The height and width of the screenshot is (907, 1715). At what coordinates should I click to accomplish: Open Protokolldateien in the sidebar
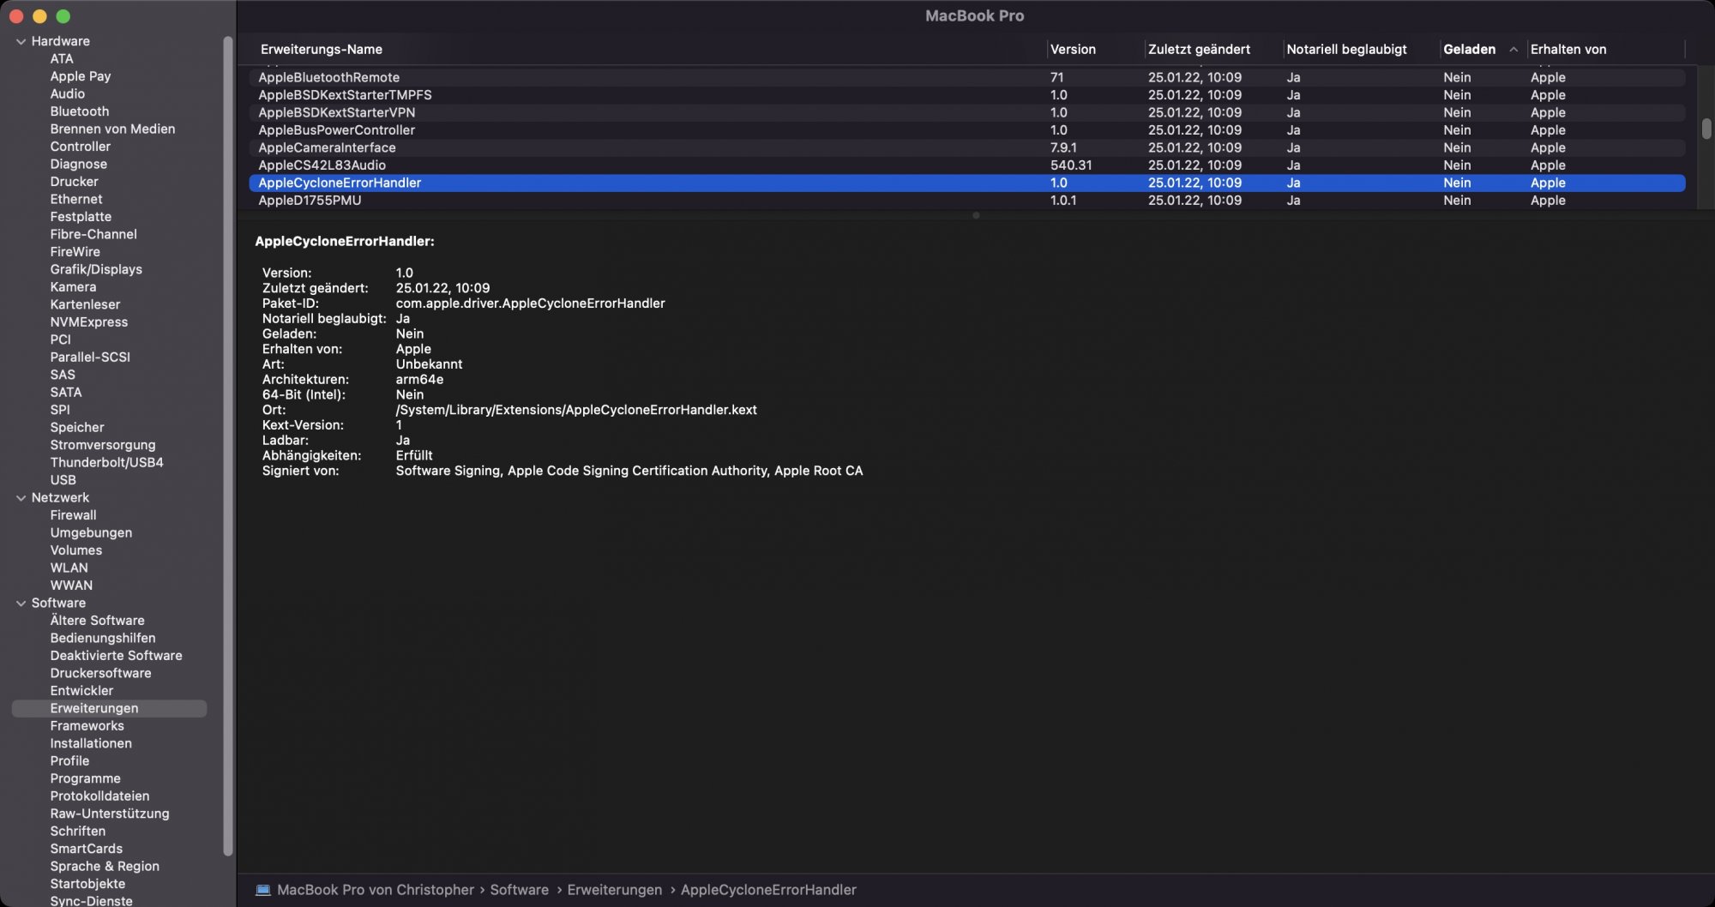[99, 796]
